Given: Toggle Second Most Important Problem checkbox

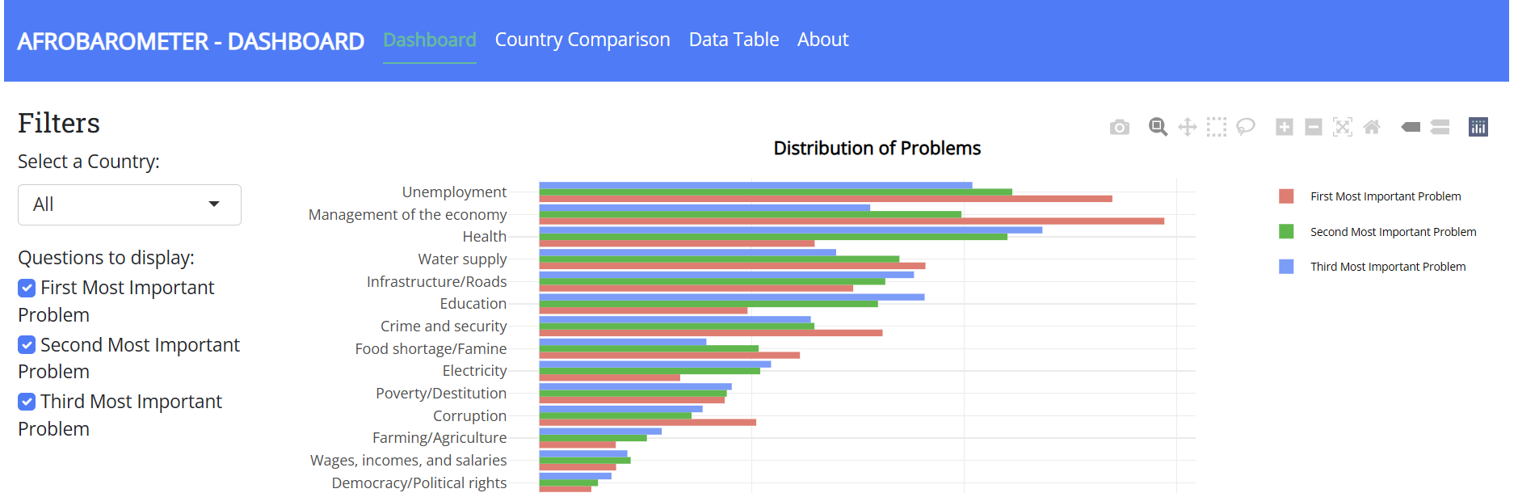Looking at the screenshot, I should (27, 345).
